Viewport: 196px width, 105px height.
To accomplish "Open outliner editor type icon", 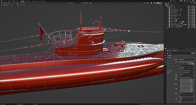I will (x=166, y=3).
